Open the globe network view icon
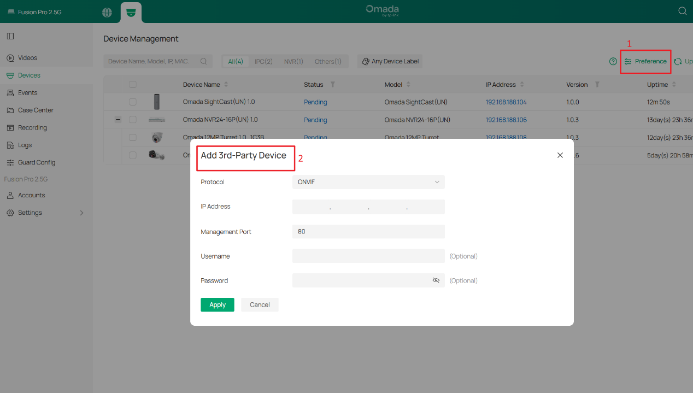 click(x=107, y=12)
